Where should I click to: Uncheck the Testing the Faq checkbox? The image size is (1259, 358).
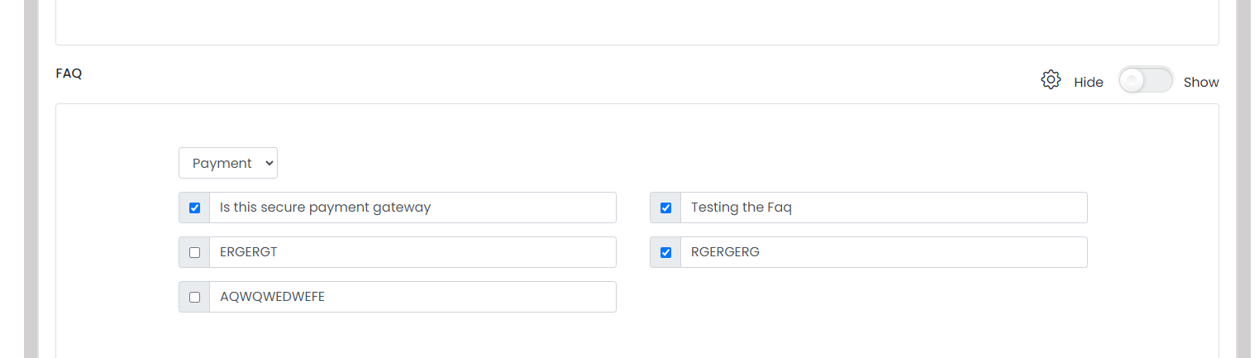coord(665,208)
